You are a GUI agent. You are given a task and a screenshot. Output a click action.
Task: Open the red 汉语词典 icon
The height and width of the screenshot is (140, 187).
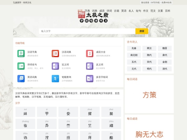click(55, 54)
